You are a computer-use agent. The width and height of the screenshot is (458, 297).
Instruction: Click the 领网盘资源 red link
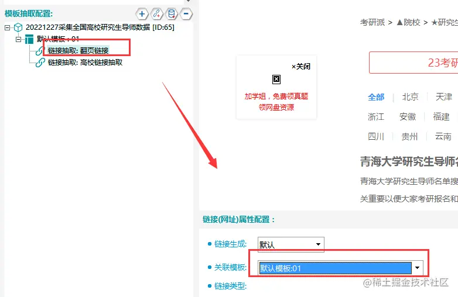[276, 108]
